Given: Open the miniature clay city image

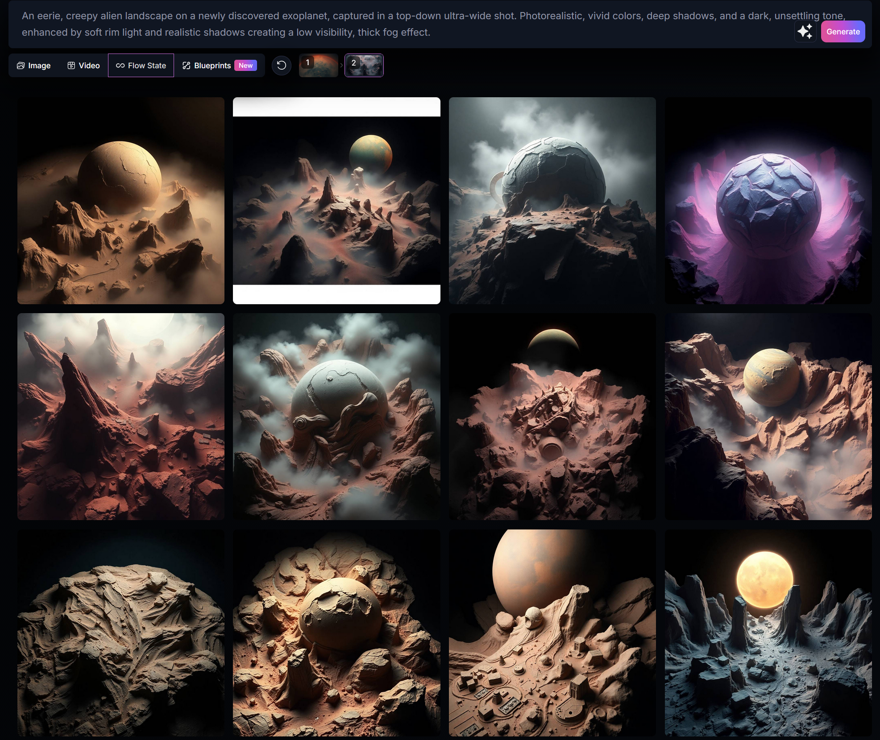Looking at the screenshot, I should tap(552, 633).
